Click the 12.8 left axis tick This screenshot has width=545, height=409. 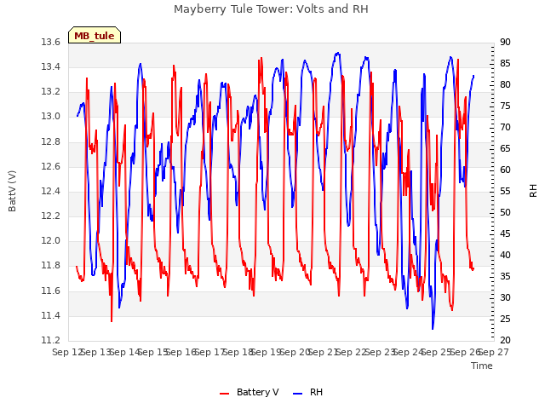pyautogui.click(x=51, y=141)
